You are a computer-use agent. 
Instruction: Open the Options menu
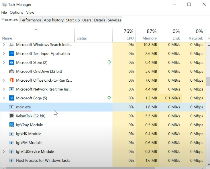[16, 12]
